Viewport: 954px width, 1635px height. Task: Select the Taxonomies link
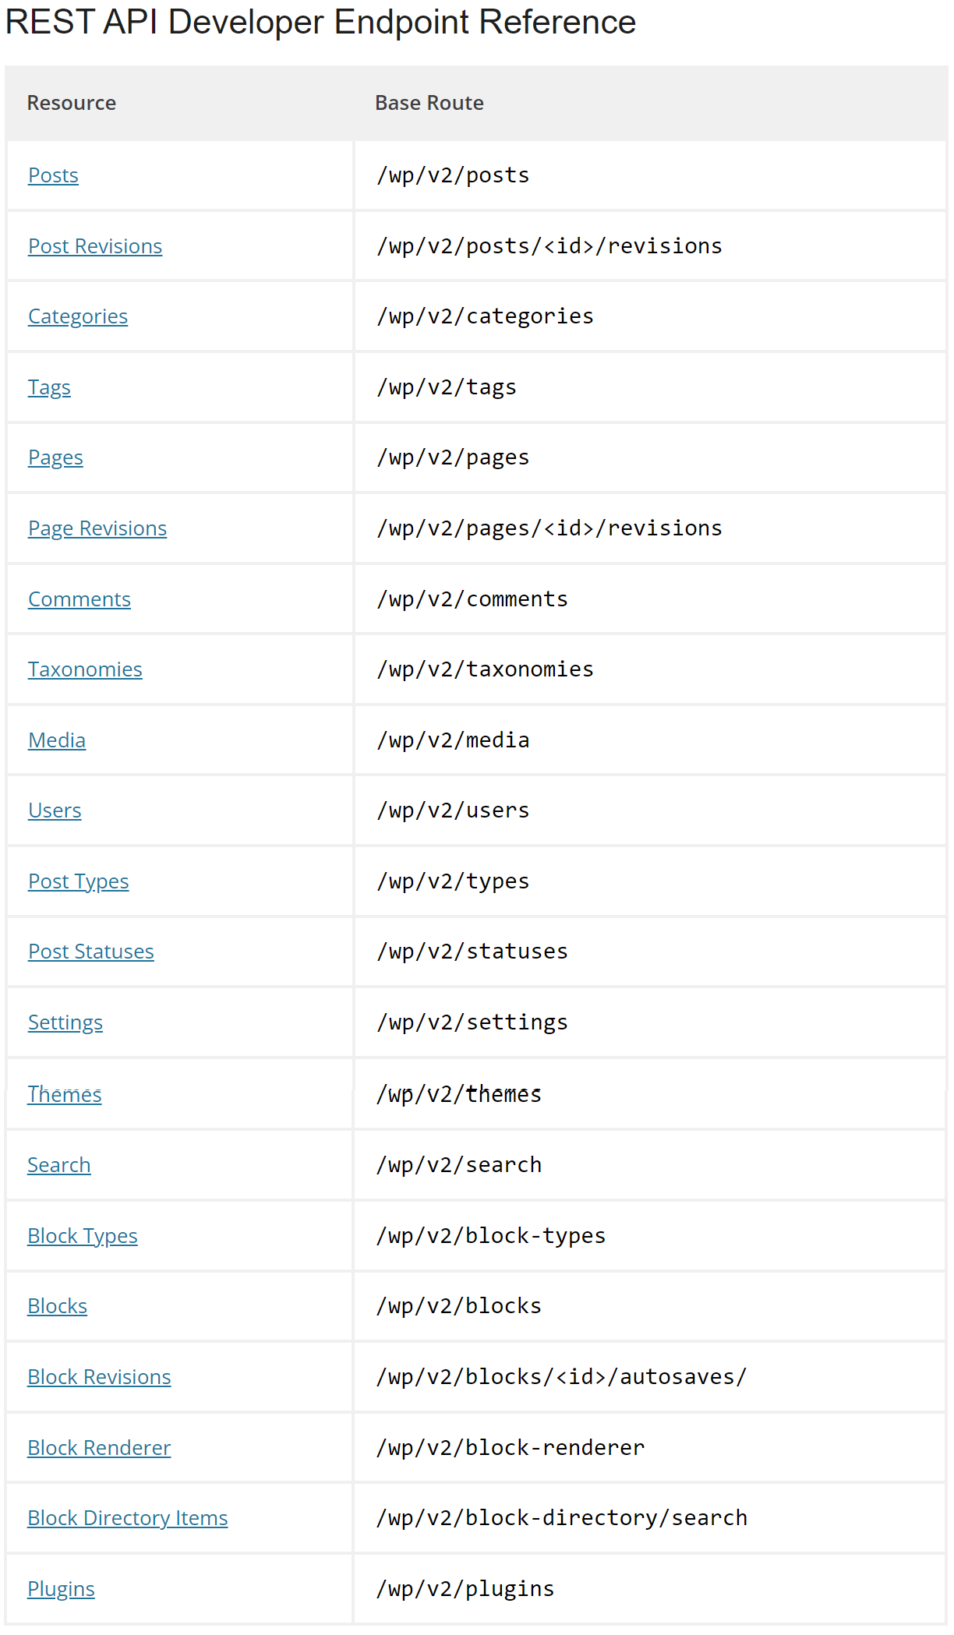point(85,669)
